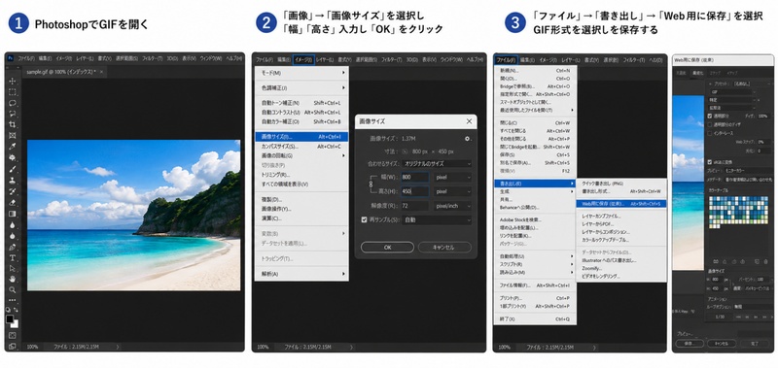The height and width of the screenshot is (368, 778).
Task: Click the Change Screen Mode icon
Action: (x=13, y=347)
